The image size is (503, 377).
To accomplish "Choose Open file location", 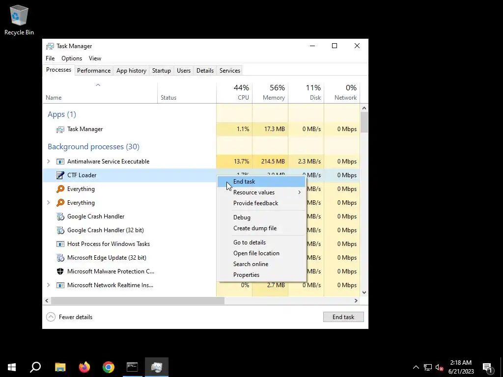I will click(261, 253).
